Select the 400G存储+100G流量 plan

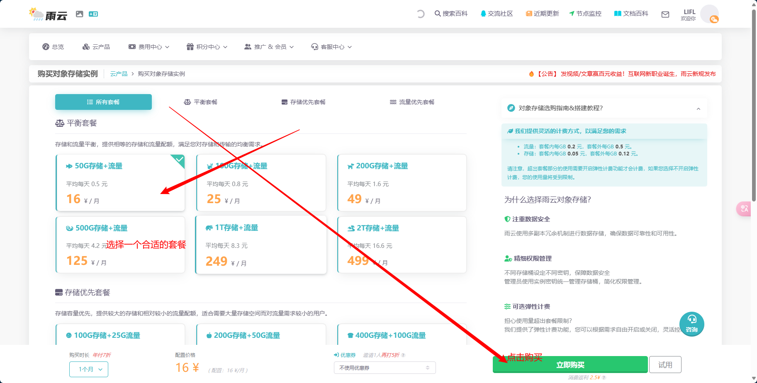[x=402, y=335]
